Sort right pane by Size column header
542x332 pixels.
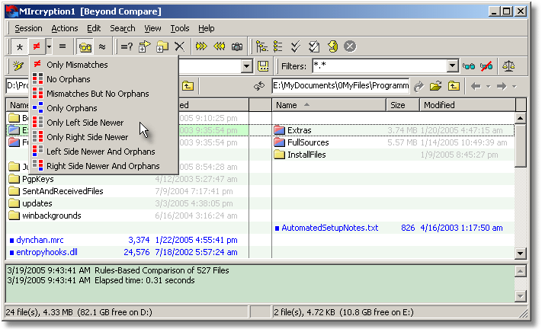(x=402, y=105)
